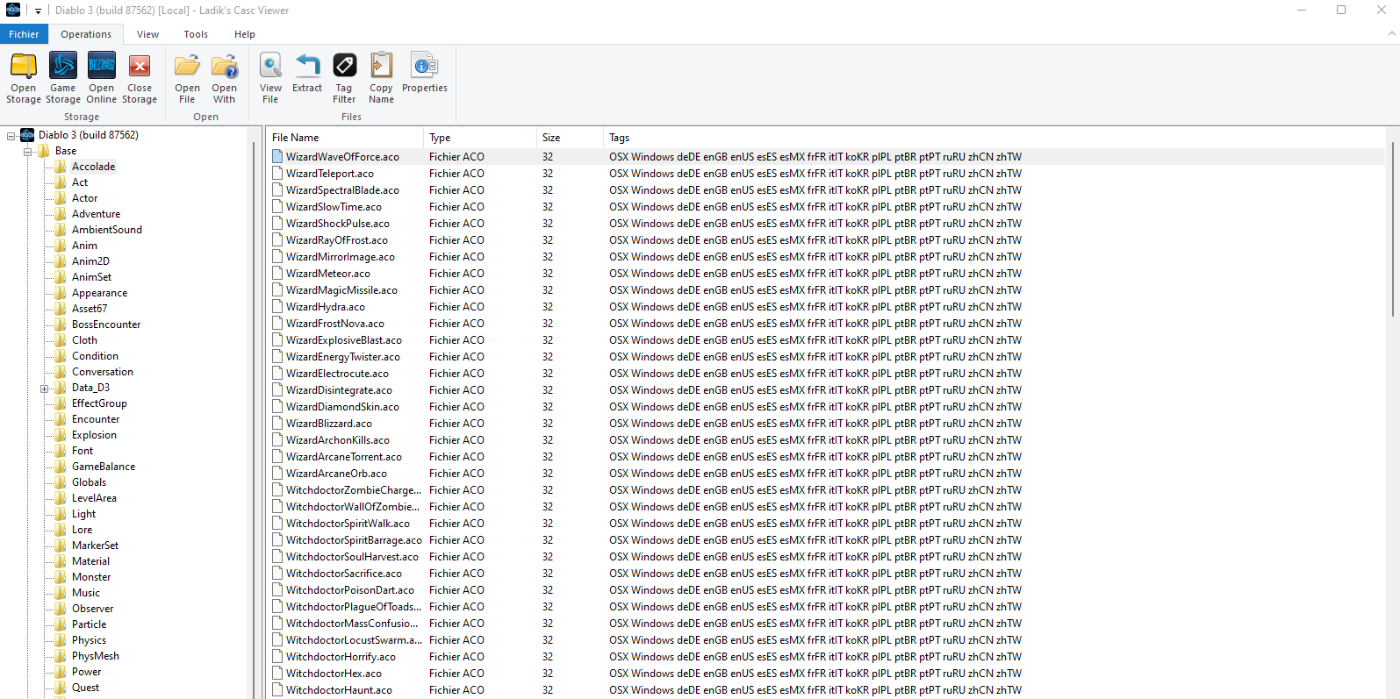This screenshot has height=699, width=1400.
Task: Select the Monster tree folder
Action: coord(91,577)
